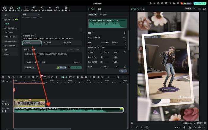Switch to the ソース preview tab
The image size is (208, 130).
coord(142,9)
